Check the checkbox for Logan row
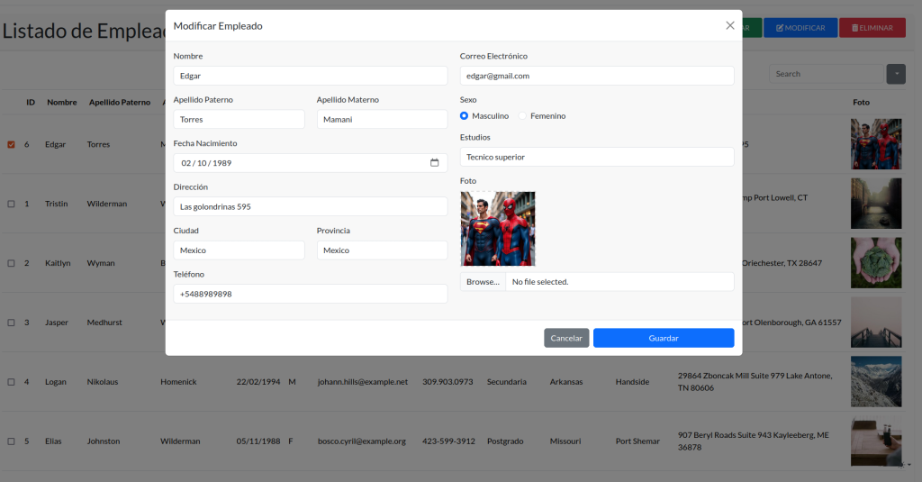The image size is (922, 482). pos(11,382)
